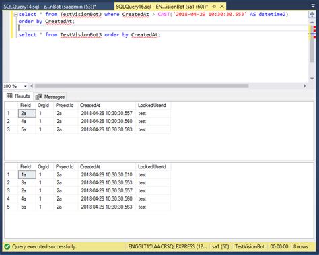Collapse the first select statement outline
This screenshot has height=255, width=319.
(x=15, y=15)
